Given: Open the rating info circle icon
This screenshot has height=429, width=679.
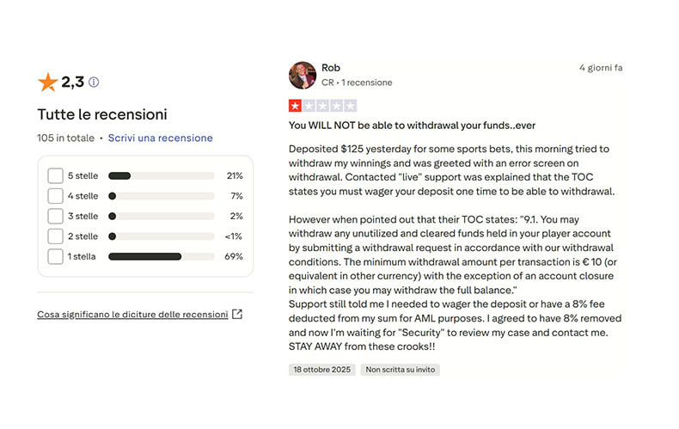Looking at the screenshot, I should pos(94,83).
